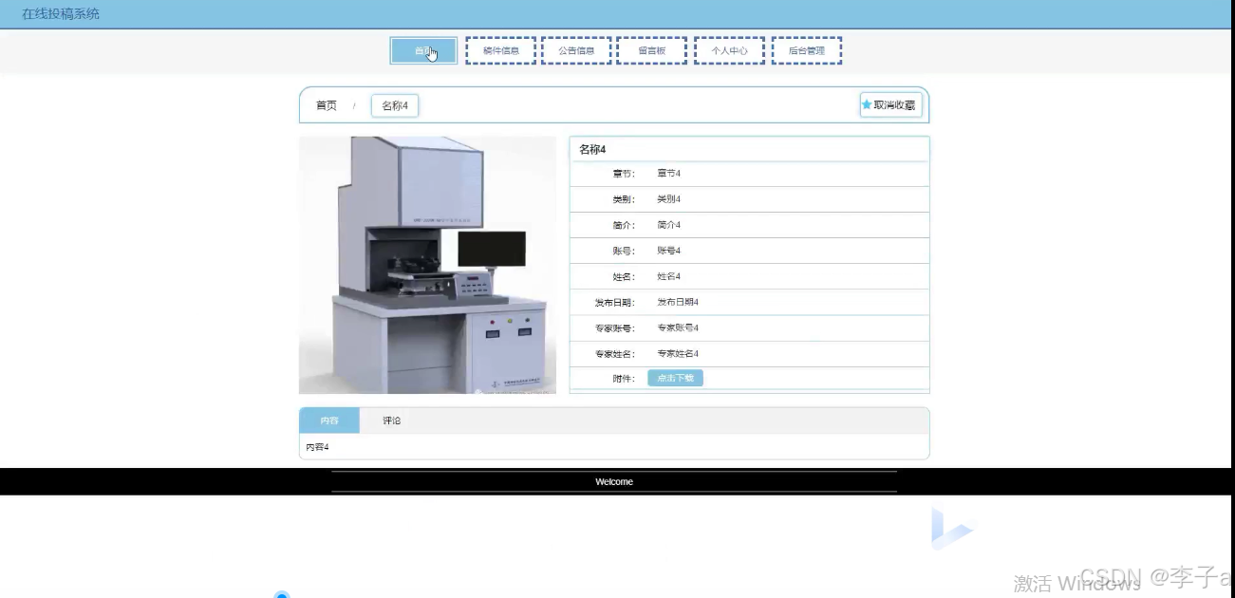Open the 公告信息 navigation item

576,49
